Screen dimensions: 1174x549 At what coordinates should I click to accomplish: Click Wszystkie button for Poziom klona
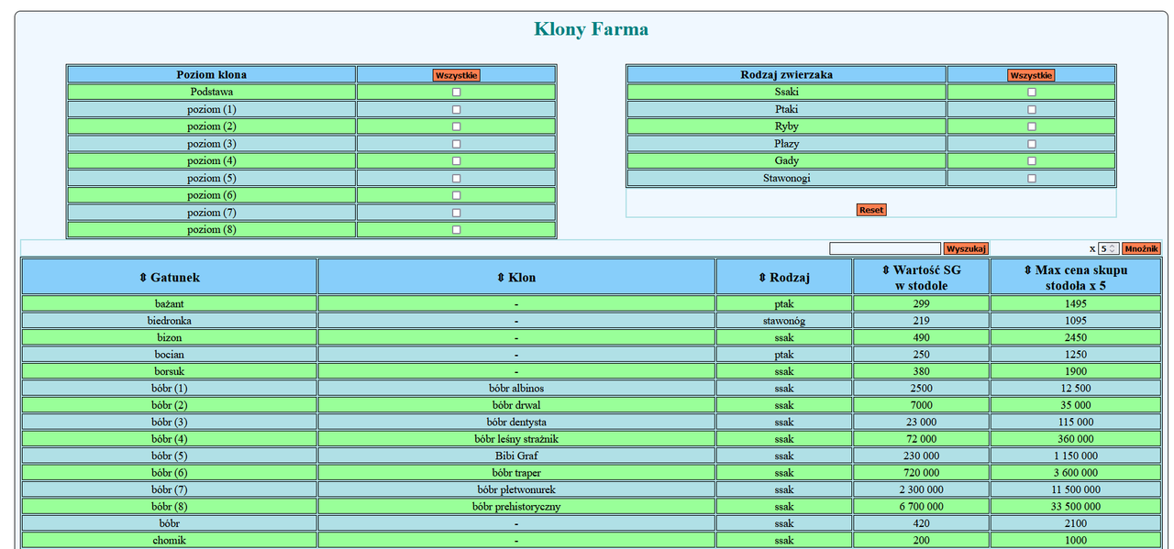(x=457, y=75)
